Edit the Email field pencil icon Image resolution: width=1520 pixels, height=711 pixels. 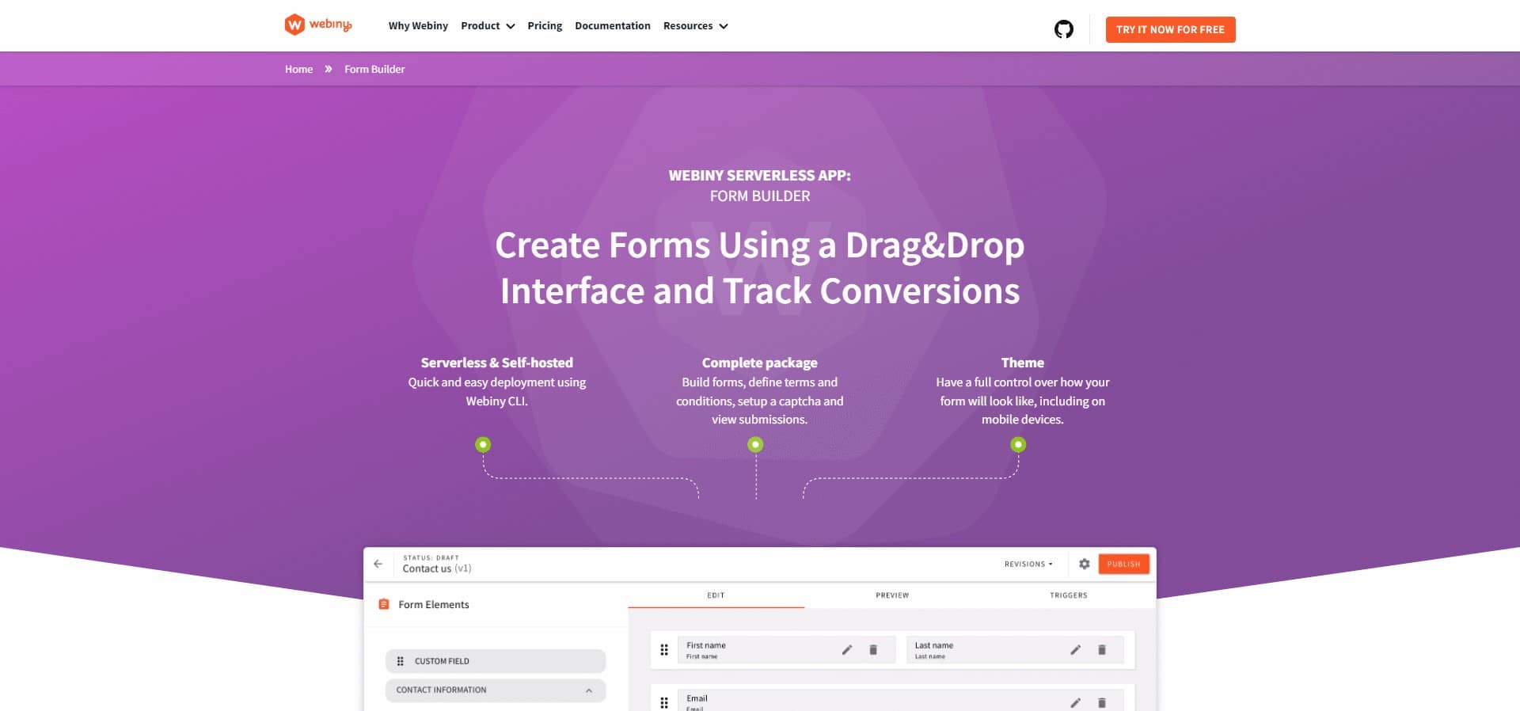tap(1075, 702)
